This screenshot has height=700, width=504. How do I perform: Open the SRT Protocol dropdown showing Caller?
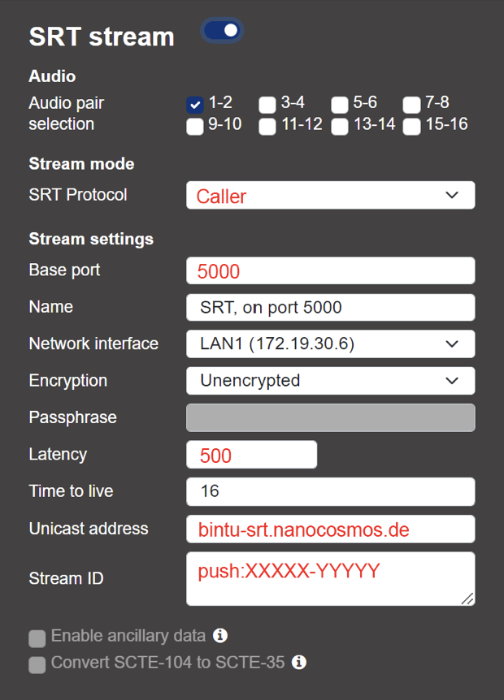coord(329,195)
